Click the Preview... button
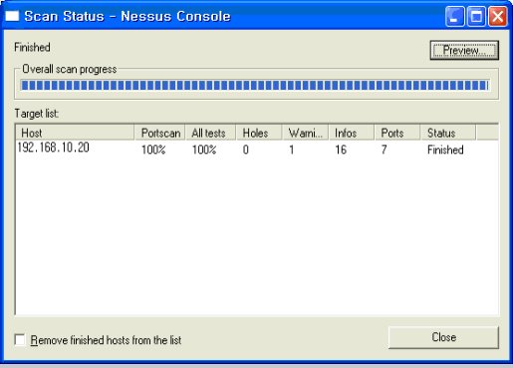 tap(464, 51)
